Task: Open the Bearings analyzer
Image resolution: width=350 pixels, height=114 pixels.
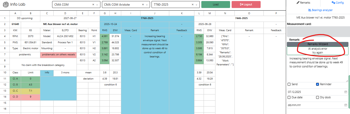Action: tap(320, 10)
